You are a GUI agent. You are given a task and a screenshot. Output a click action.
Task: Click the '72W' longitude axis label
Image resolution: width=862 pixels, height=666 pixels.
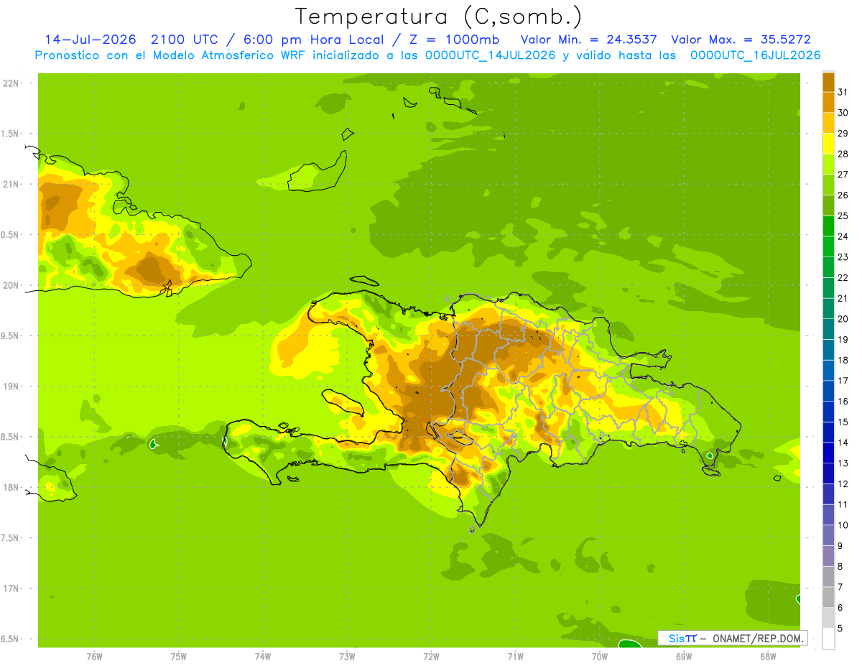coord(431,656)
